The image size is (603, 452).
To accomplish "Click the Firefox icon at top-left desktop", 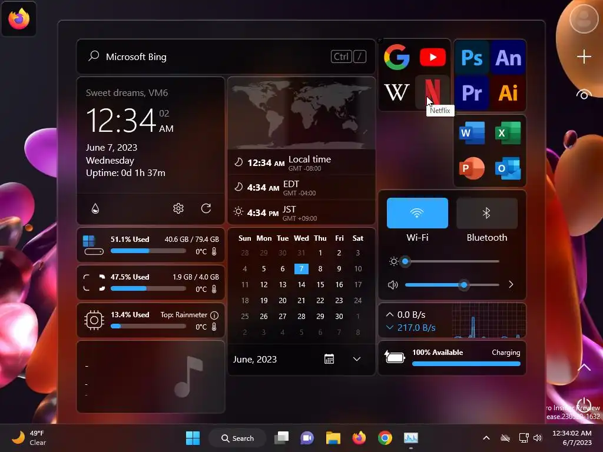I will 19,19.
